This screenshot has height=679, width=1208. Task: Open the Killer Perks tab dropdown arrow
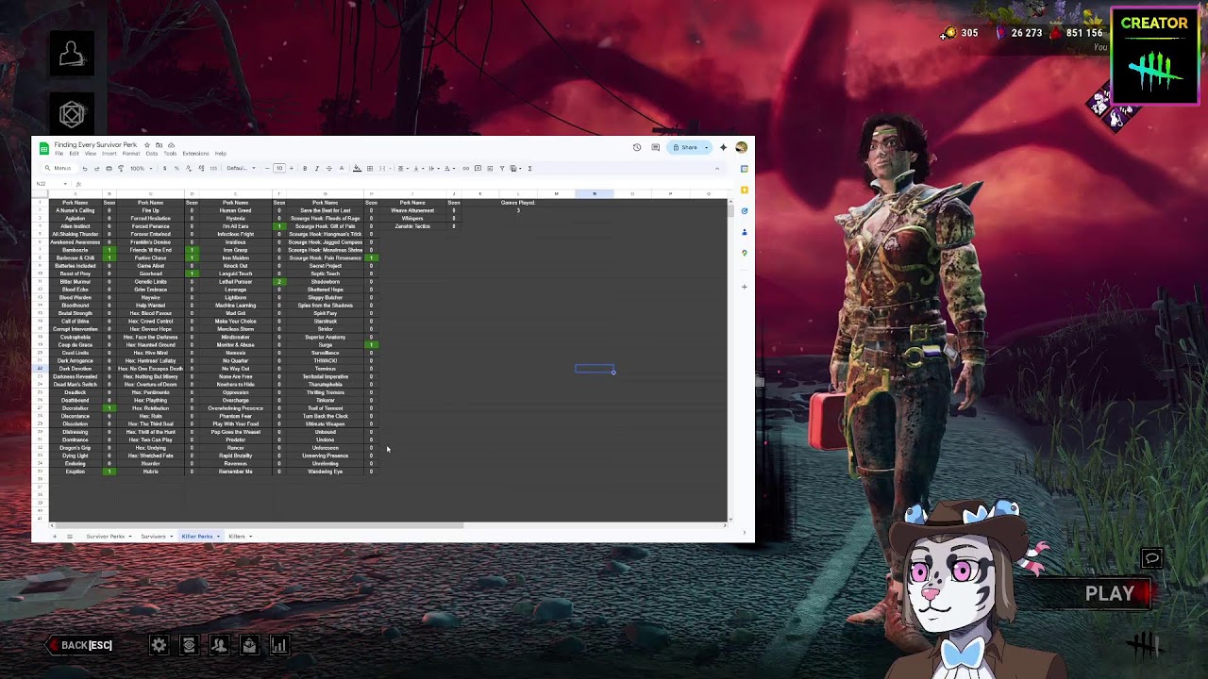[x=218, y=537]
